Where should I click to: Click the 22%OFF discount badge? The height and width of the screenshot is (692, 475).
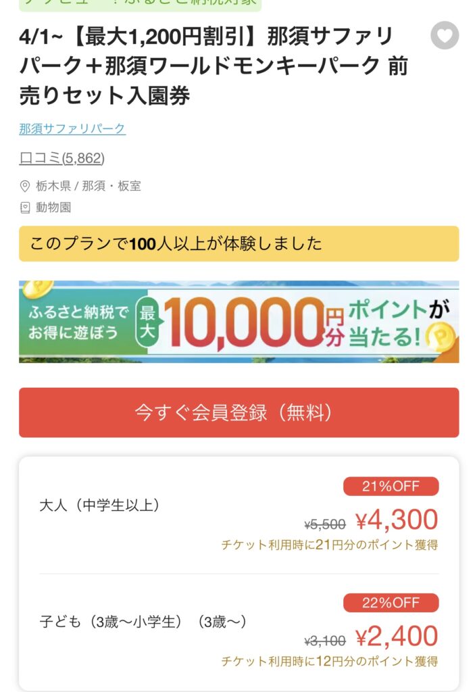[x=391, y=603]
